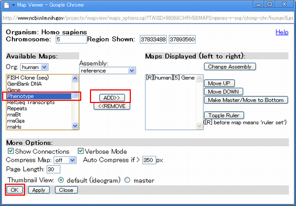Toggle Show Connections checkbox
This screenshot has width=296, height=206.
(x=11, y=151)
